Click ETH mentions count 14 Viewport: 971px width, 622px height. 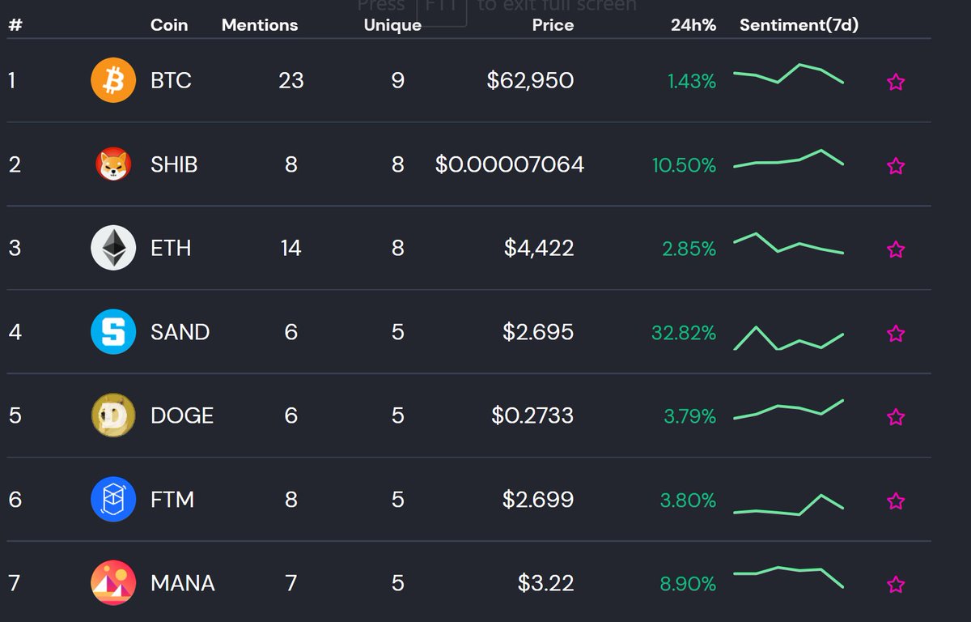(290, 248)
